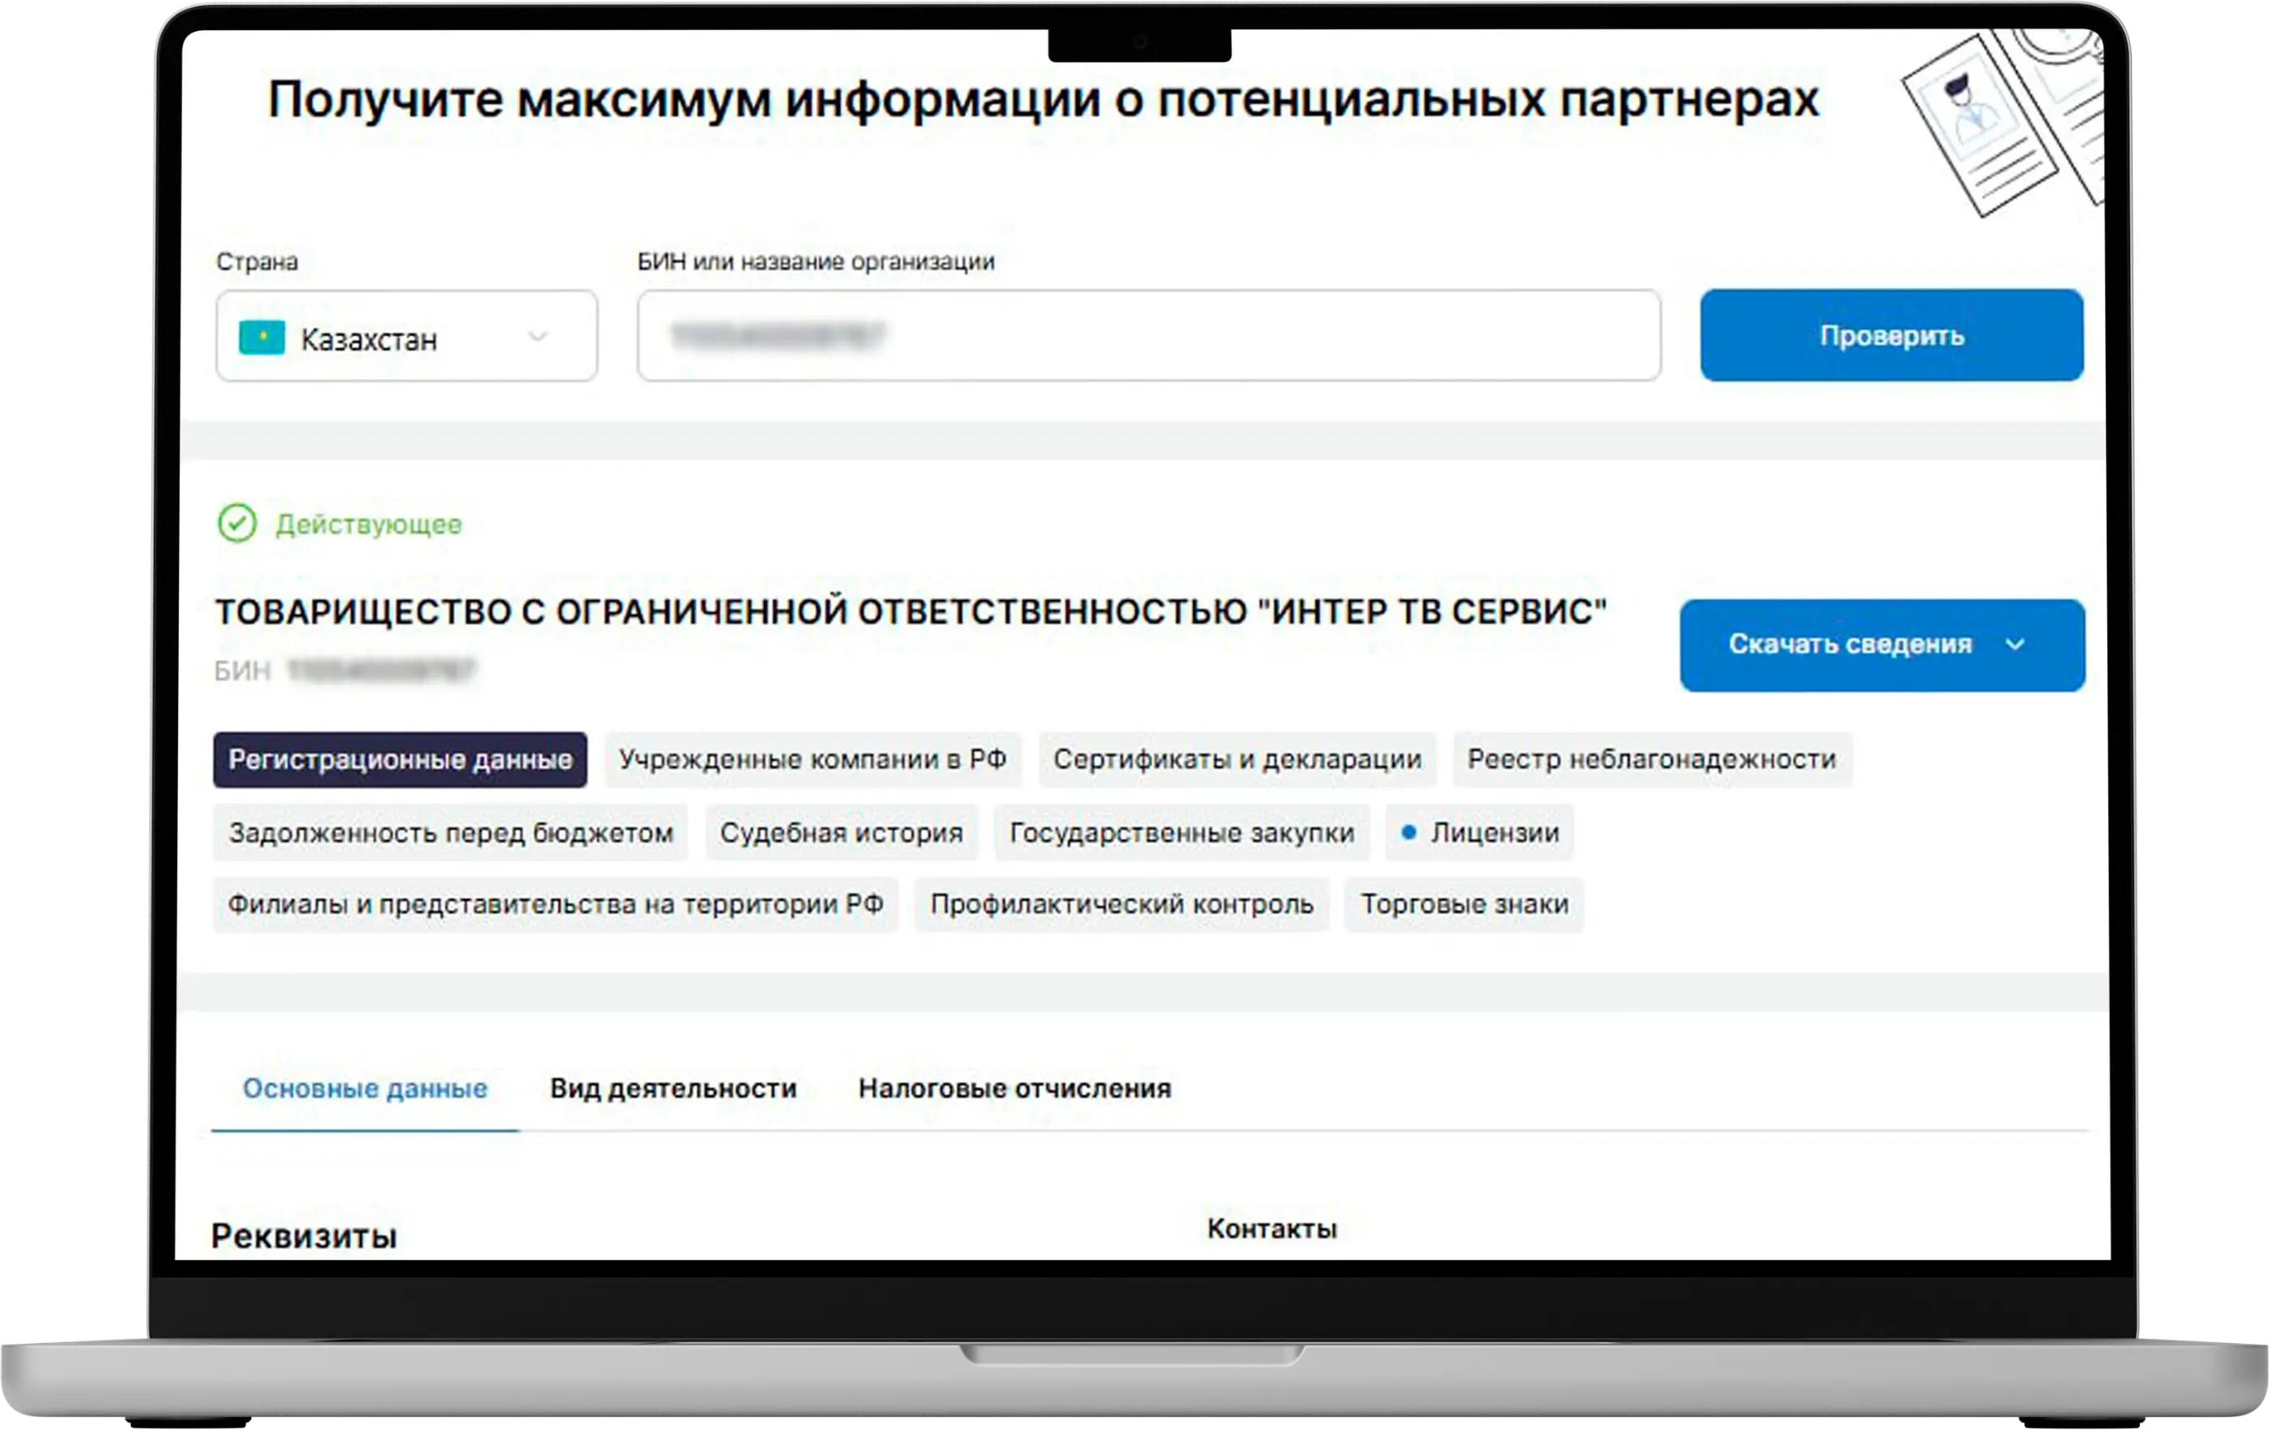The image size is (2270, 1430).
Task: Open Государственные закупки section
Action: [x=1181, y=833]
